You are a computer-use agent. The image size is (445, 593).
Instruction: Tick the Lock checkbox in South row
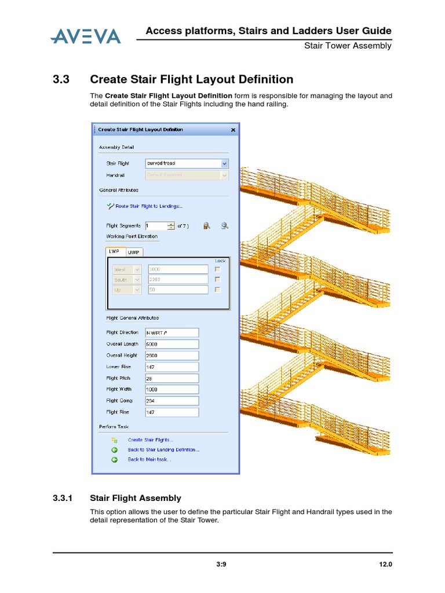(218, 279)
